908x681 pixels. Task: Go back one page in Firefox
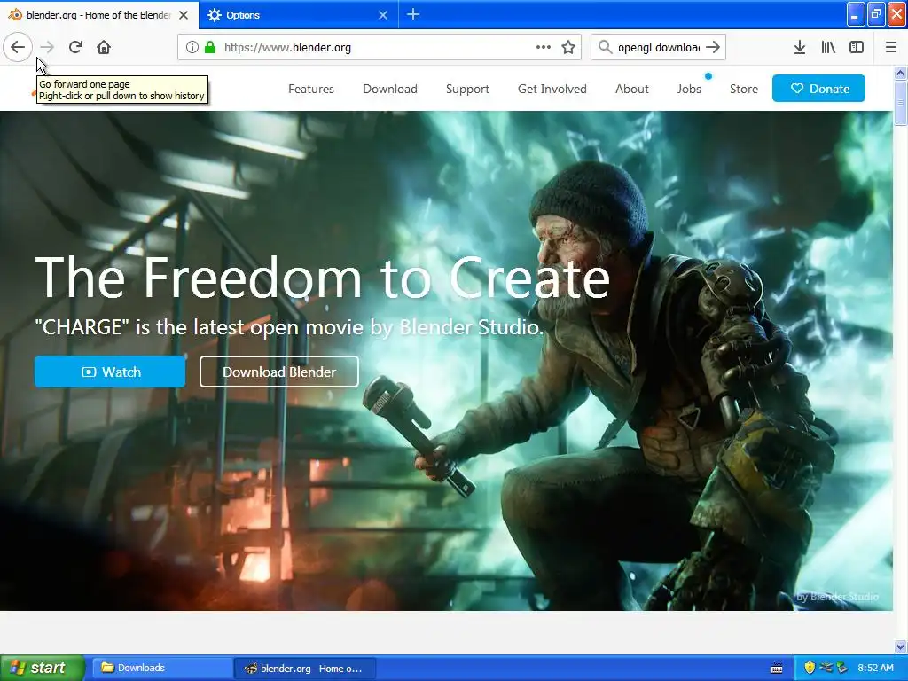pos(18,48)
